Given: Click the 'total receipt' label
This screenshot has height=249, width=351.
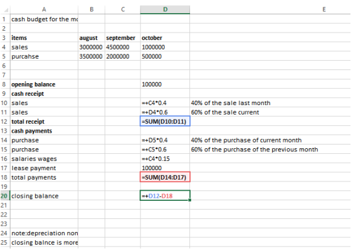Looking at the screenshot, I should tap(28, 121).
